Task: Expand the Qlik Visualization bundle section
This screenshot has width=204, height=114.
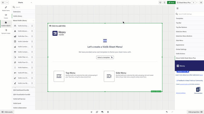Action: [24, 95]
